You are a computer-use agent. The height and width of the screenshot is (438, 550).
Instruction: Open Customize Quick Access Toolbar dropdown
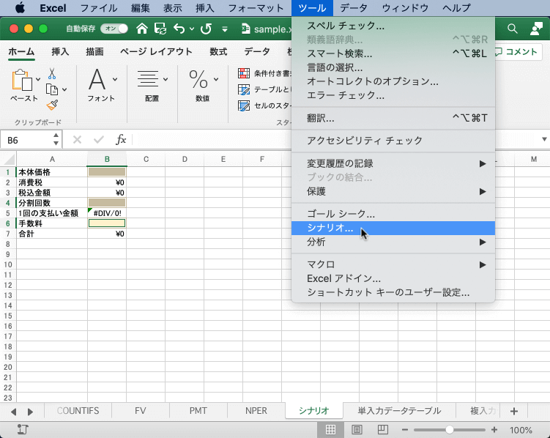[225, 29]
